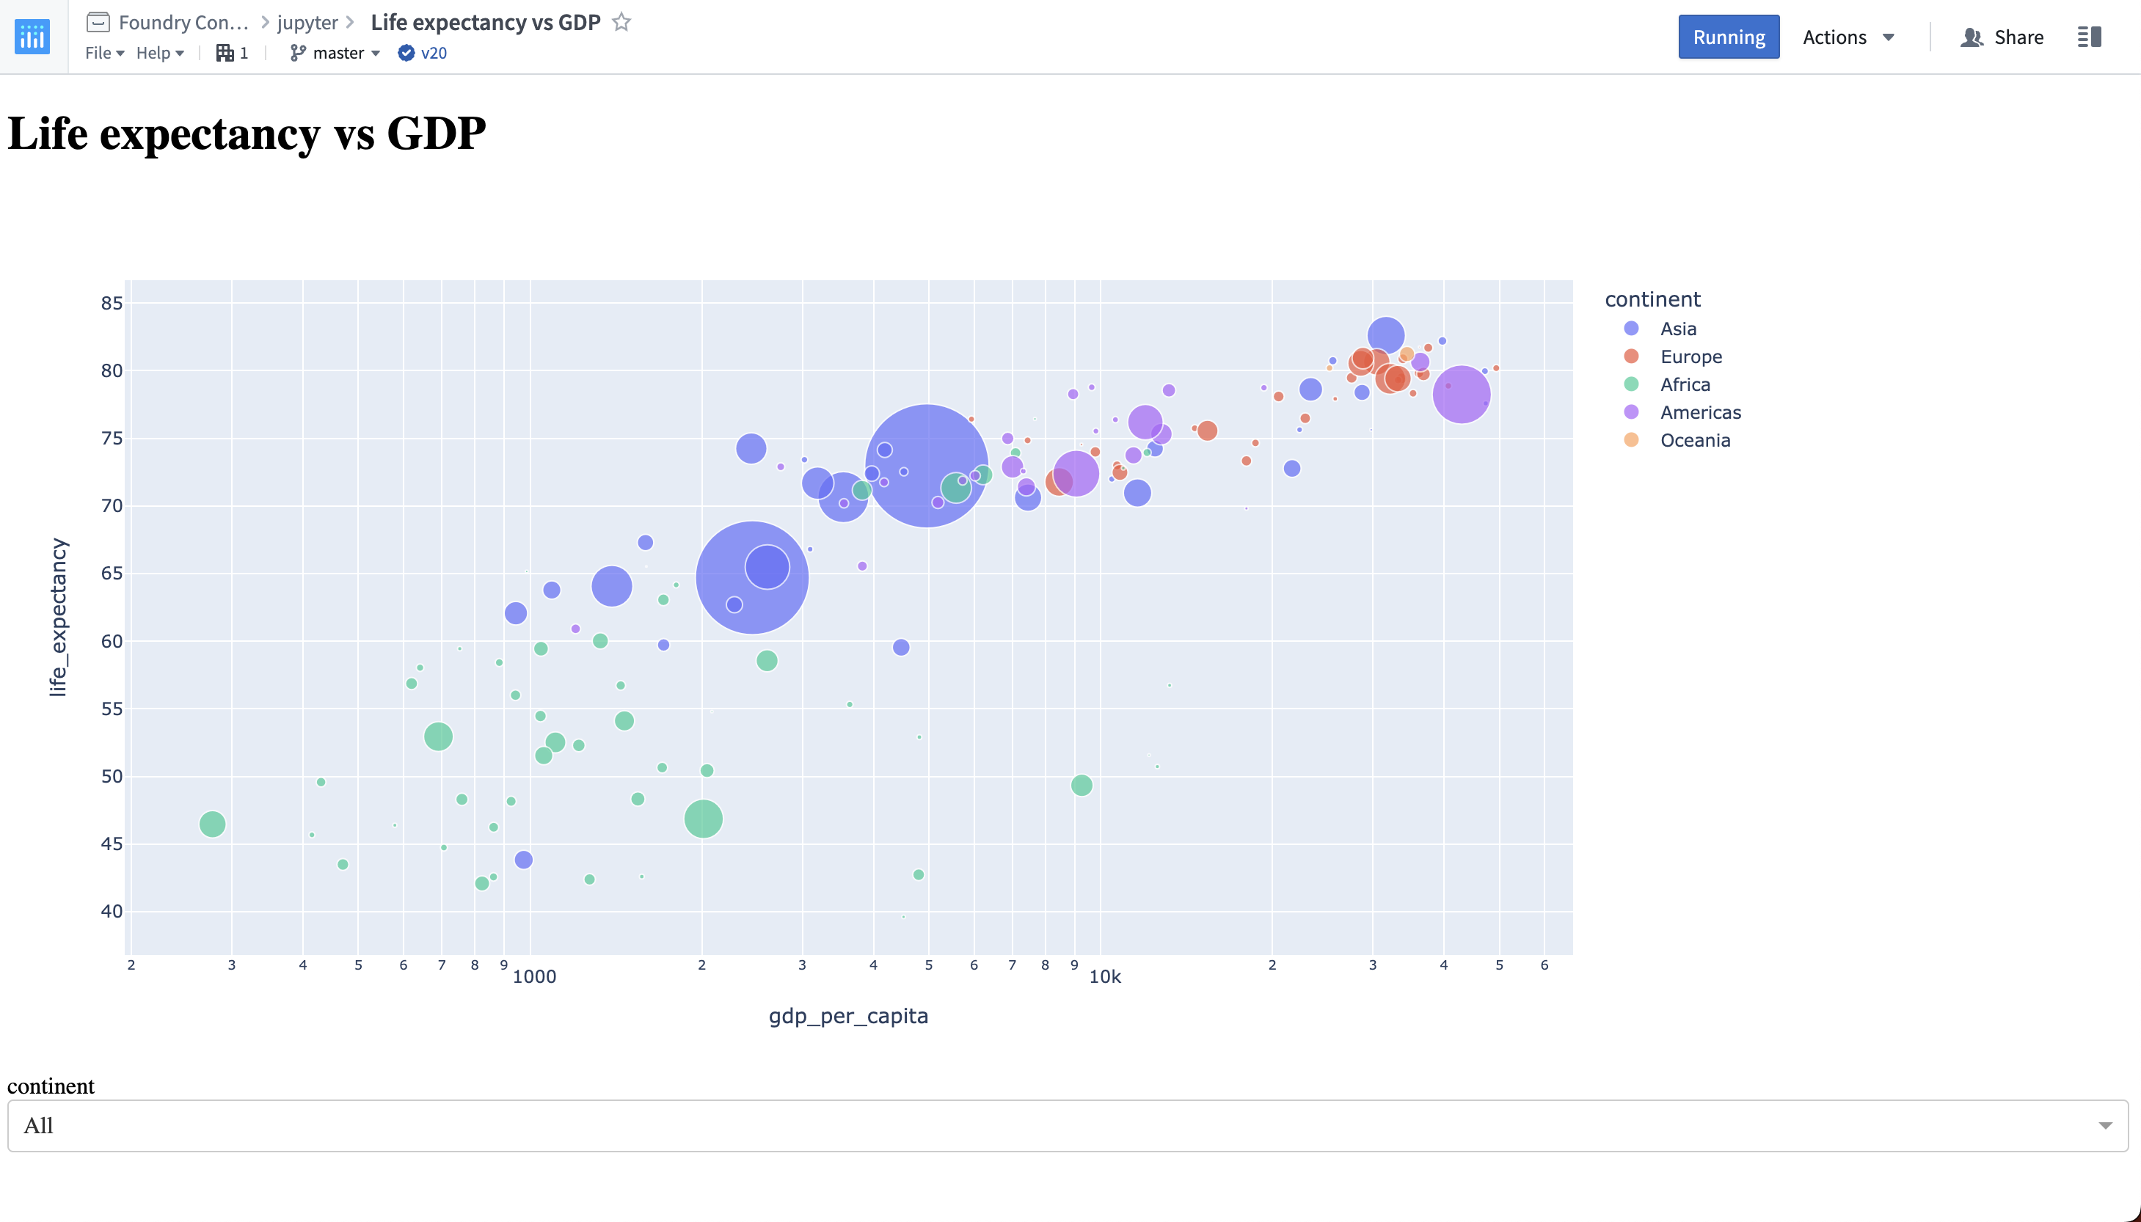
Task: Toggle Oceania series in legend
Action: tap(1694, 440)
